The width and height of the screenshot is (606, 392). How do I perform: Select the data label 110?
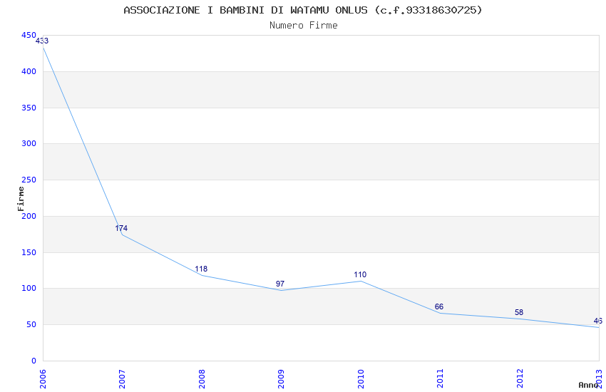tap(360, 274)
